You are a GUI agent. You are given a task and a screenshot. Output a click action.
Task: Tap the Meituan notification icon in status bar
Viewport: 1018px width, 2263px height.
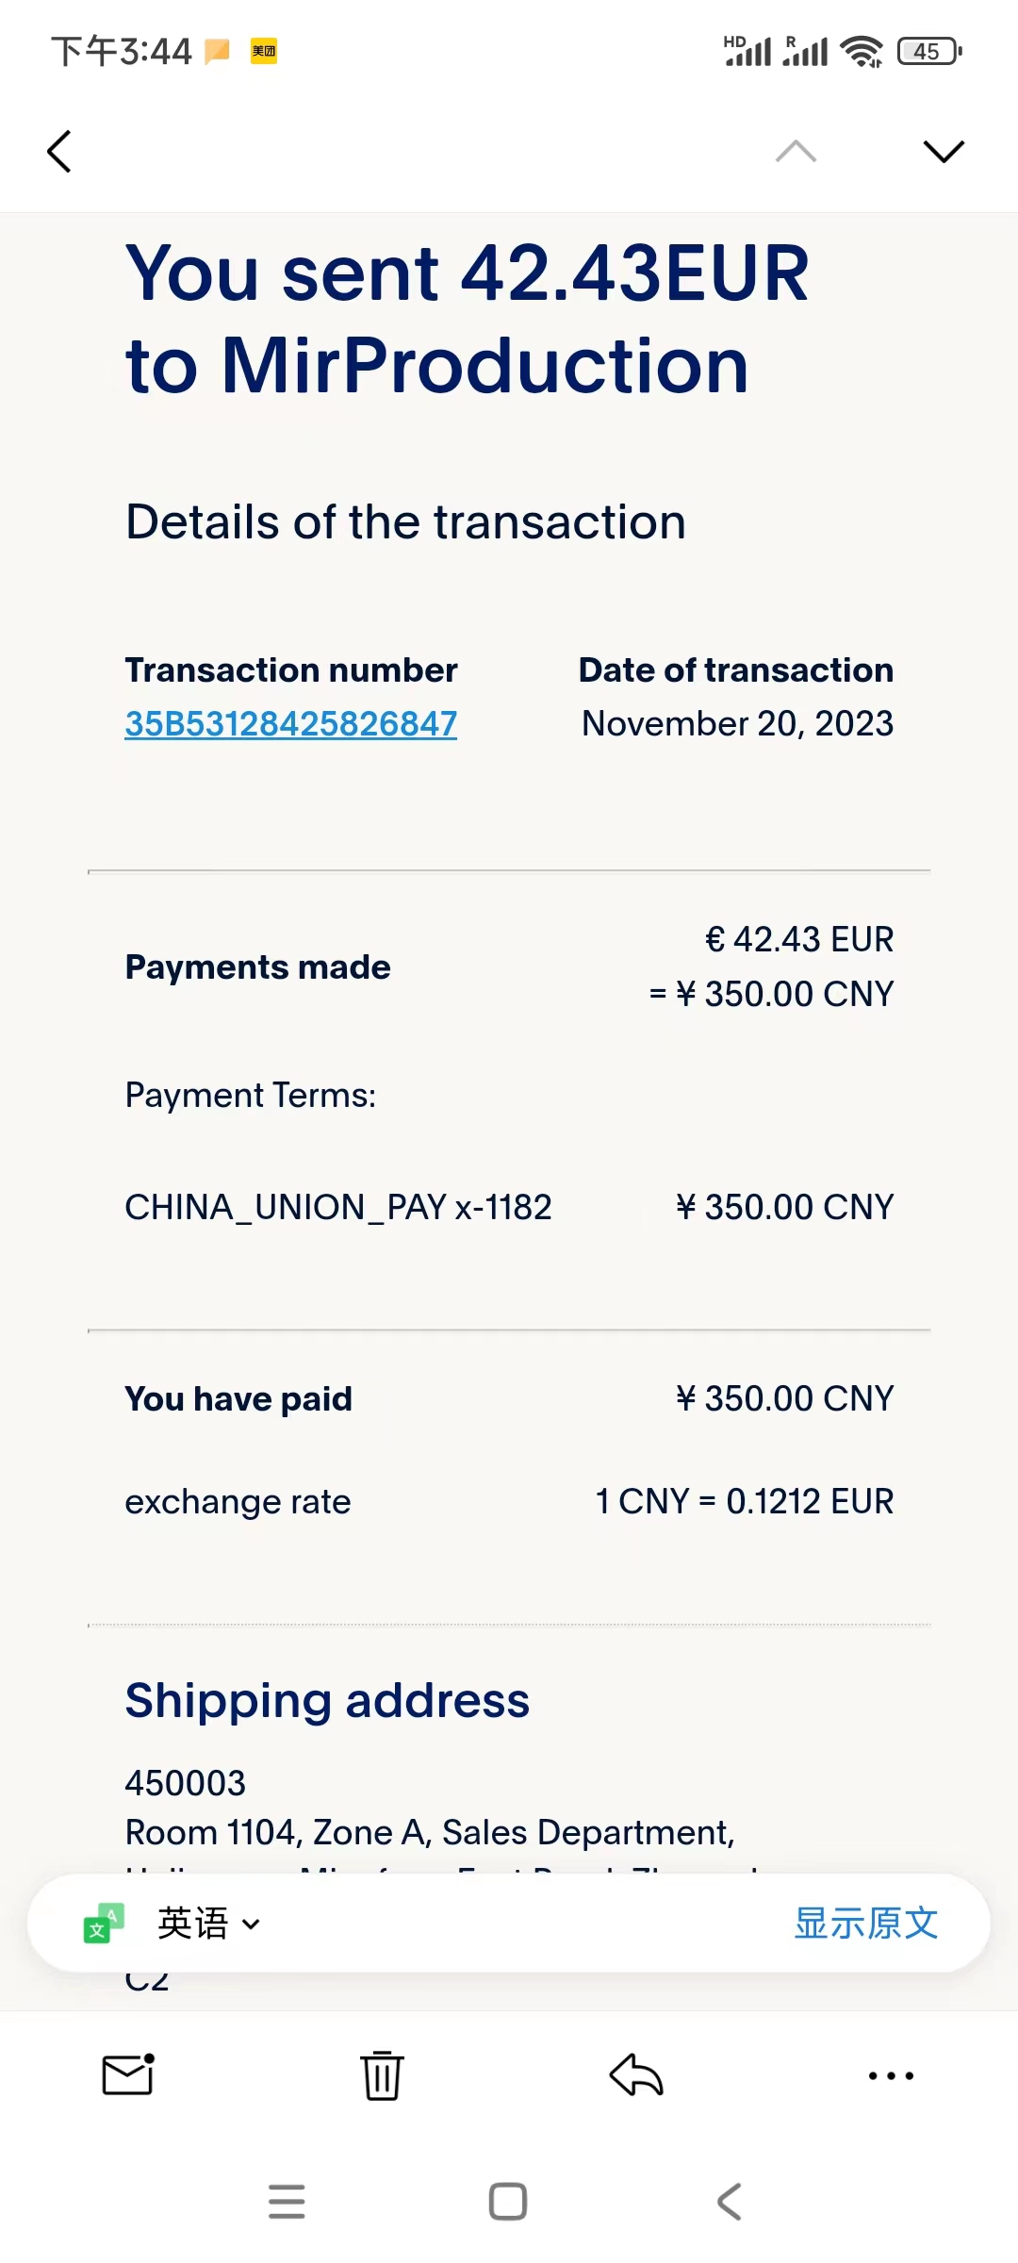(264, 51)
